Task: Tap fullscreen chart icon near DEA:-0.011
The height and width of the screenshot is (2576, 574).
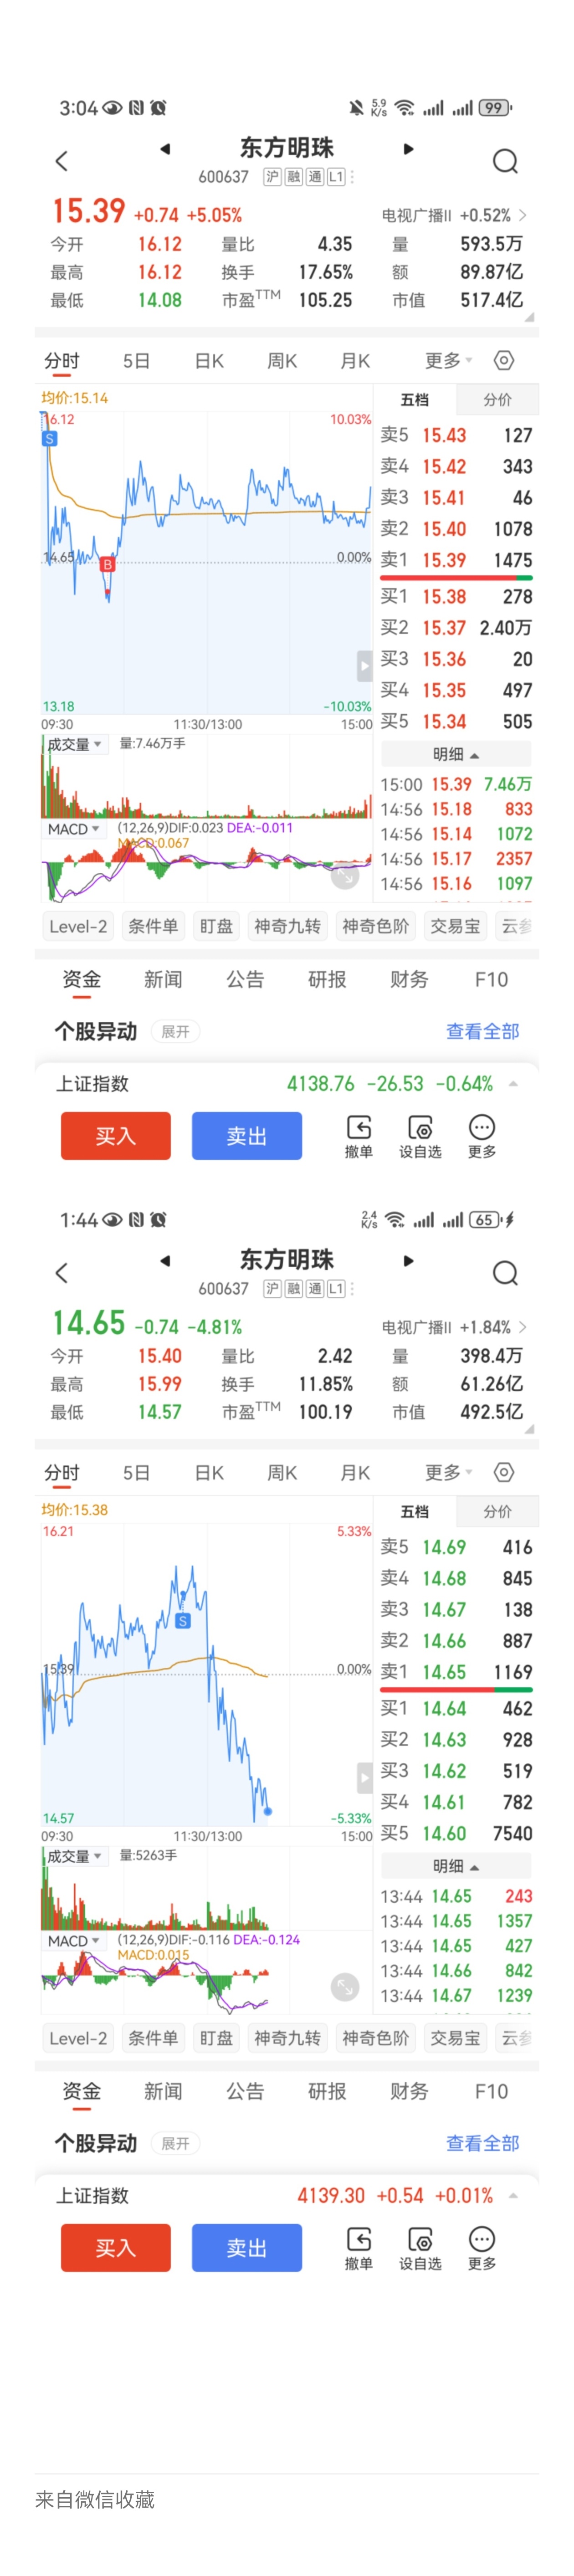Action: tap(345, 875)
